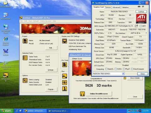Click the 3DMark score thumbnail image
Screen dimensions: 151x113
[x=82, y=68]
